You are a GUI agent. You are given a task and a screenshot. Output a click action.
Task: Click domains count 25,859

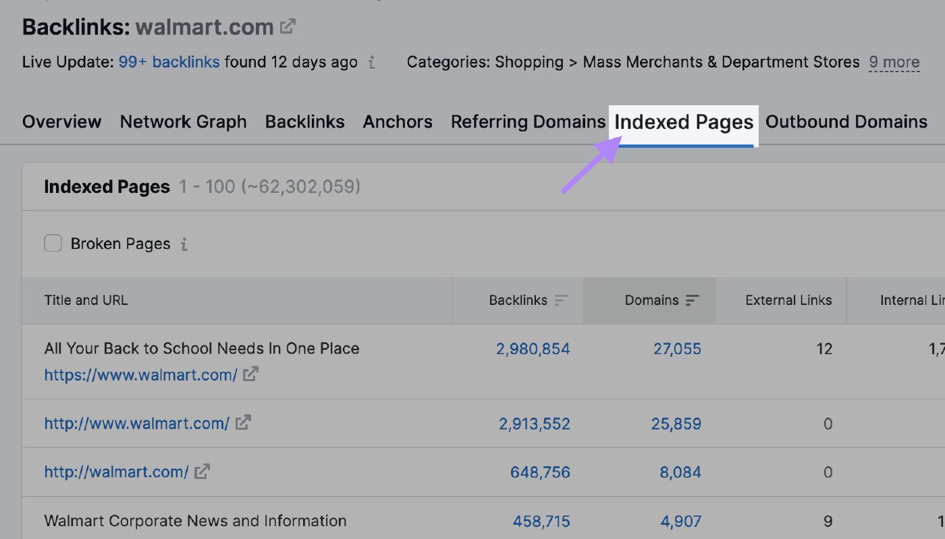coord(676,424)
